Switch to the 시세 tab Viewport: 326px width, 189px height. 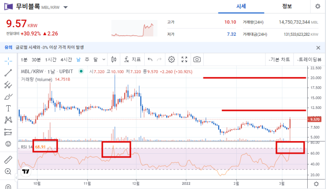[x=241, y=6]
